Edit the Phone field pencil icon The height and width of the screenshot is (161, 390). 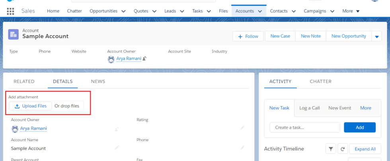pos(242,148)
